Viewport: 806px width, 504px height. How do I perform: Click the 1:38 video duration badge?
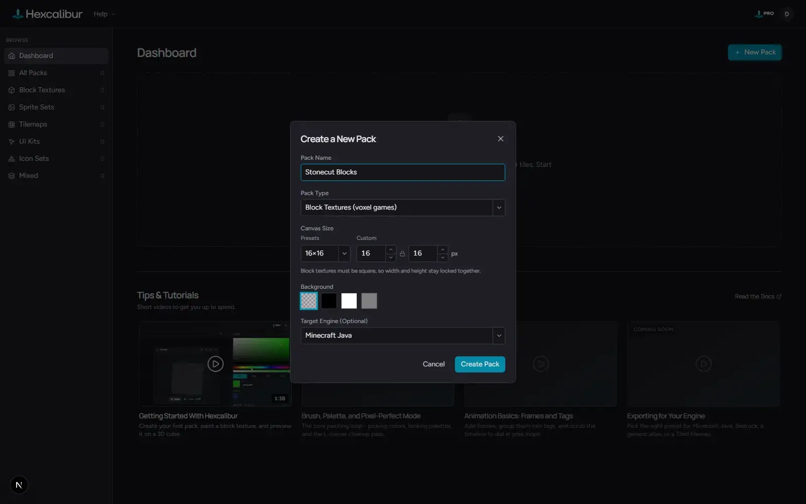point(280,399)
